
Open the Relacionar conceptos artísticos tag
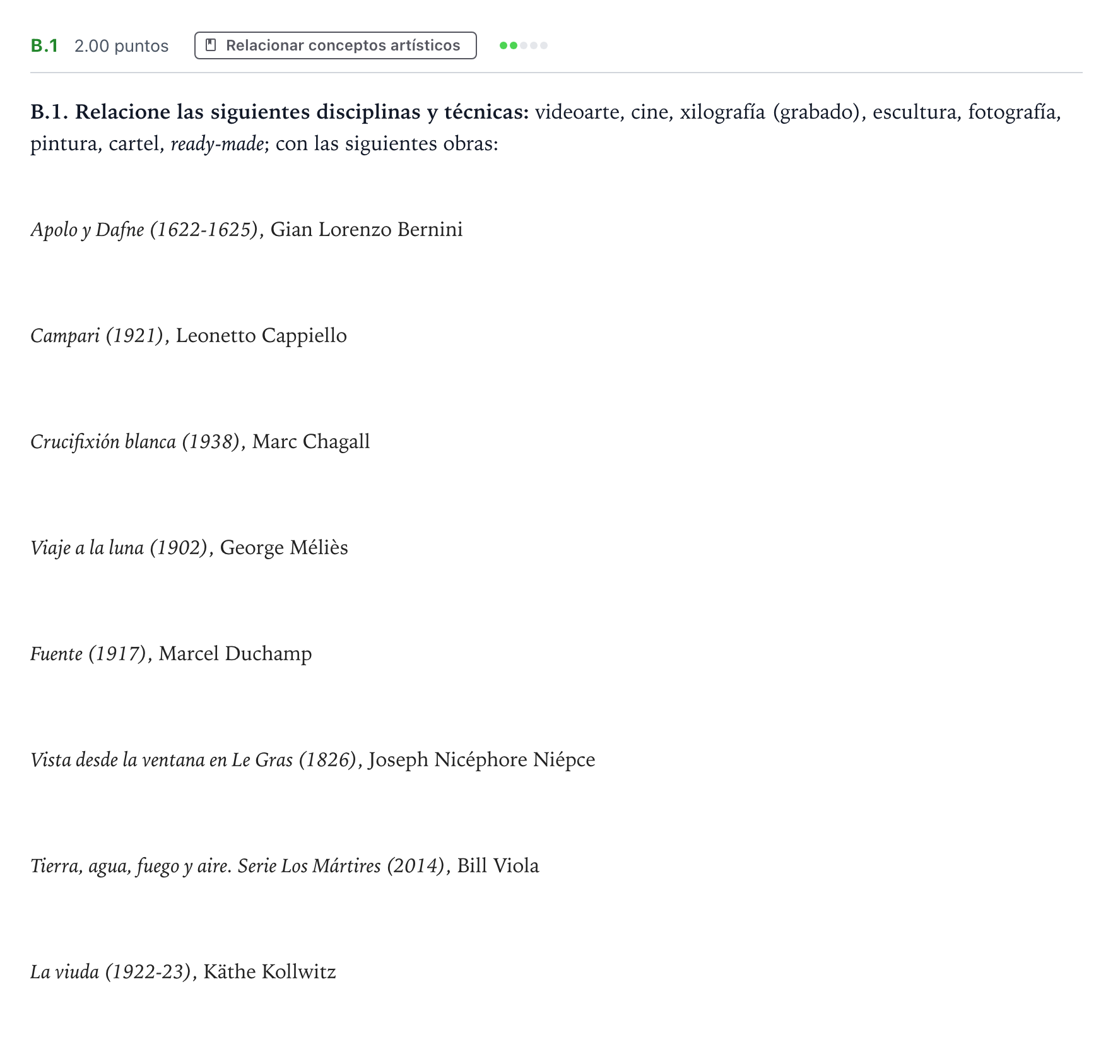336,45
